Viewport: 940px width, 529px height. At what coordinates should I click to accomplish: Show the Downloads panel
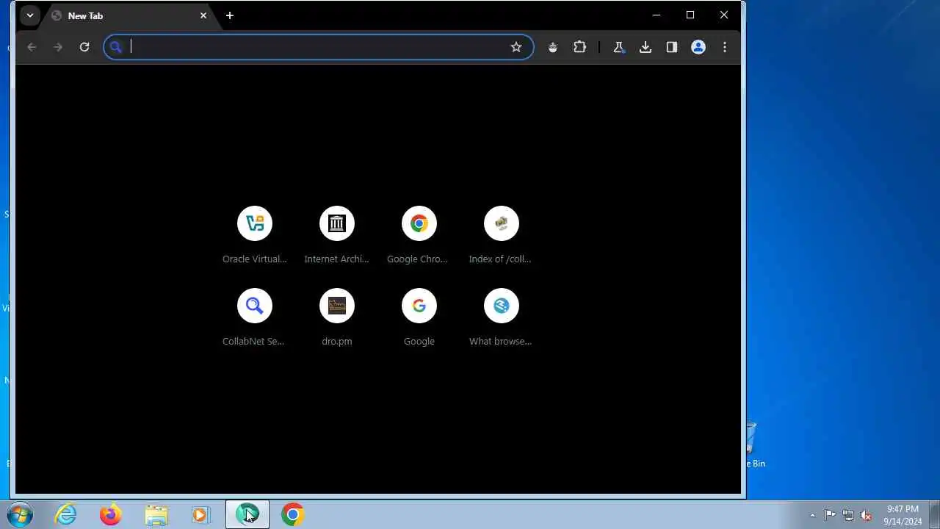coord(646,47)
